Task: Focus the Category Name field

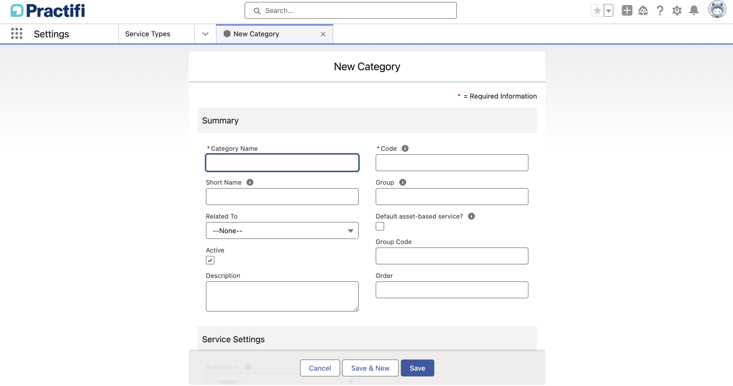Action: [282, 163]
